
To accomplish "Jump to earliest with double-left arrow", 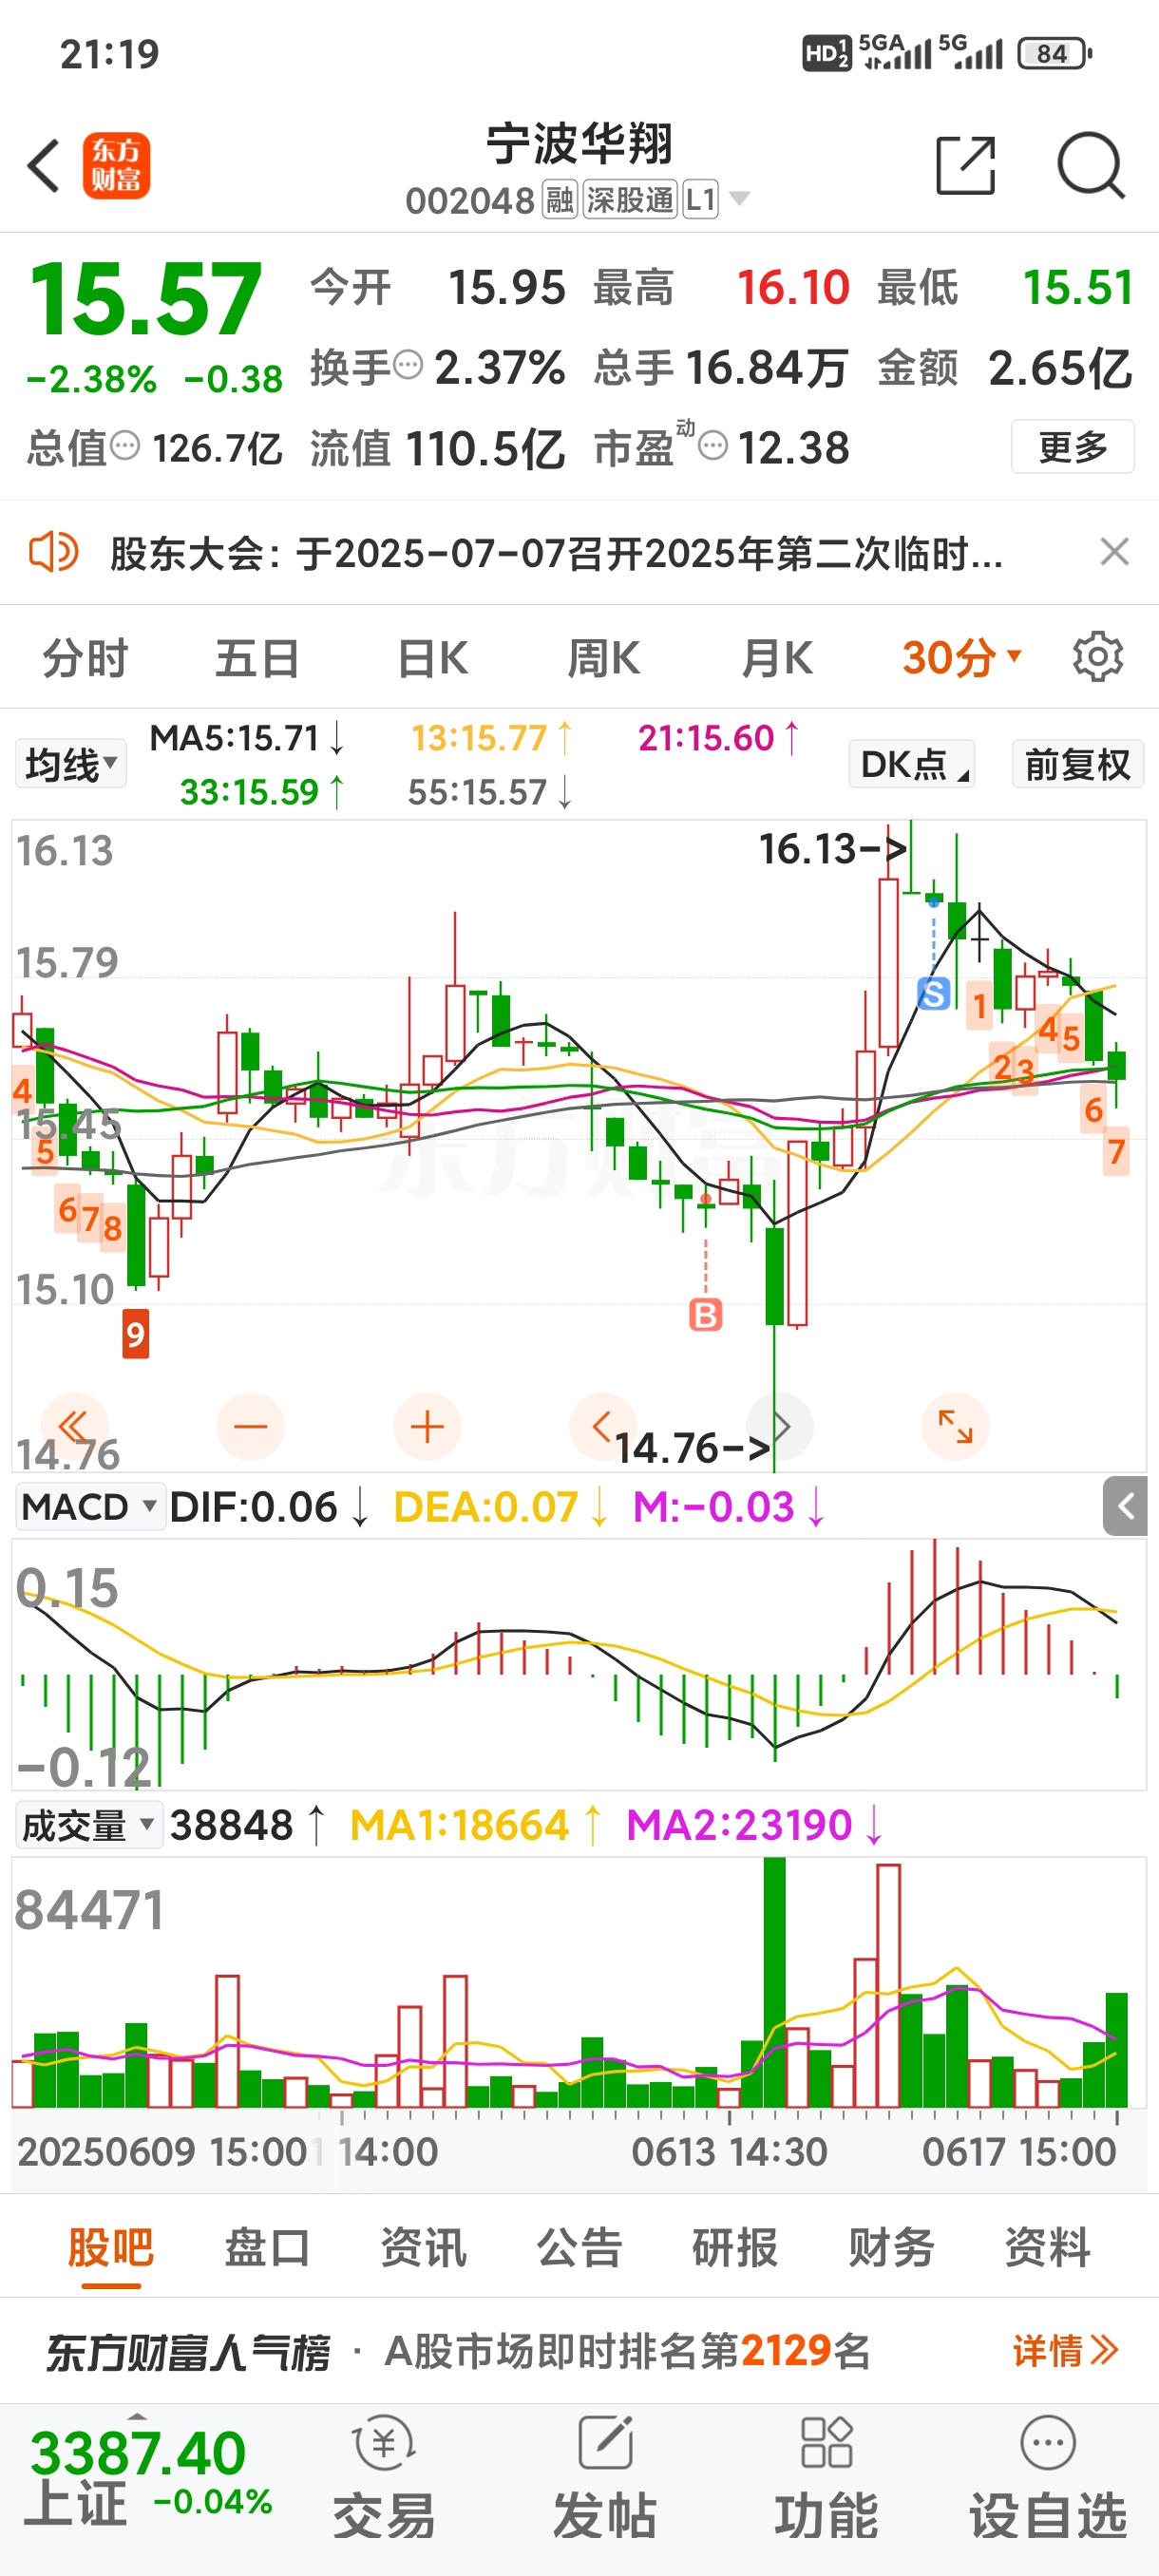I will click(x=74, y=1426).
